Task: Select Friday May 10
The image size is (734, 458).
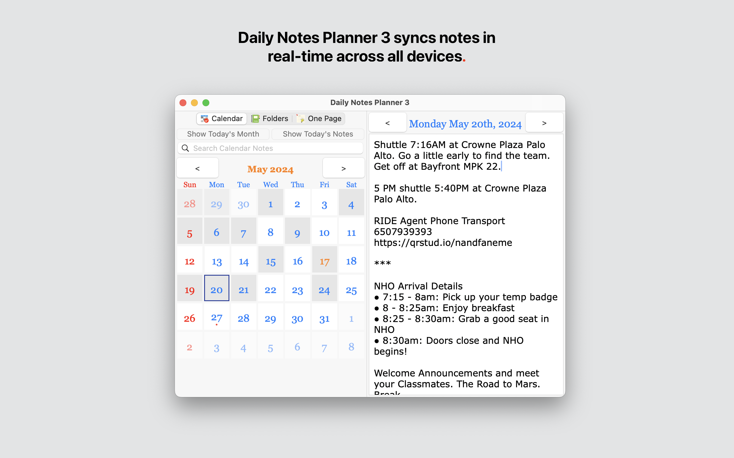Action: click(x=324, y=231)
